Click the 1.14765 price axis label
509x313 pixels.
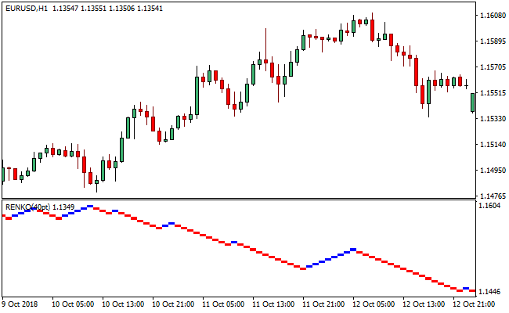pos(493,196)
